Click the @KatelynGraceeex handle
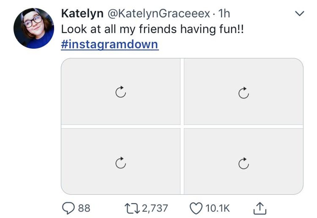The image size is (317, 218). coord(158,14)
